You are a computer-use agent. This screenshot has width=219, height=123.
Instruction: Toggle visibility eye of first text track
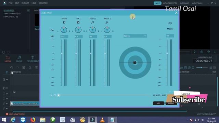tap(7, 94)
